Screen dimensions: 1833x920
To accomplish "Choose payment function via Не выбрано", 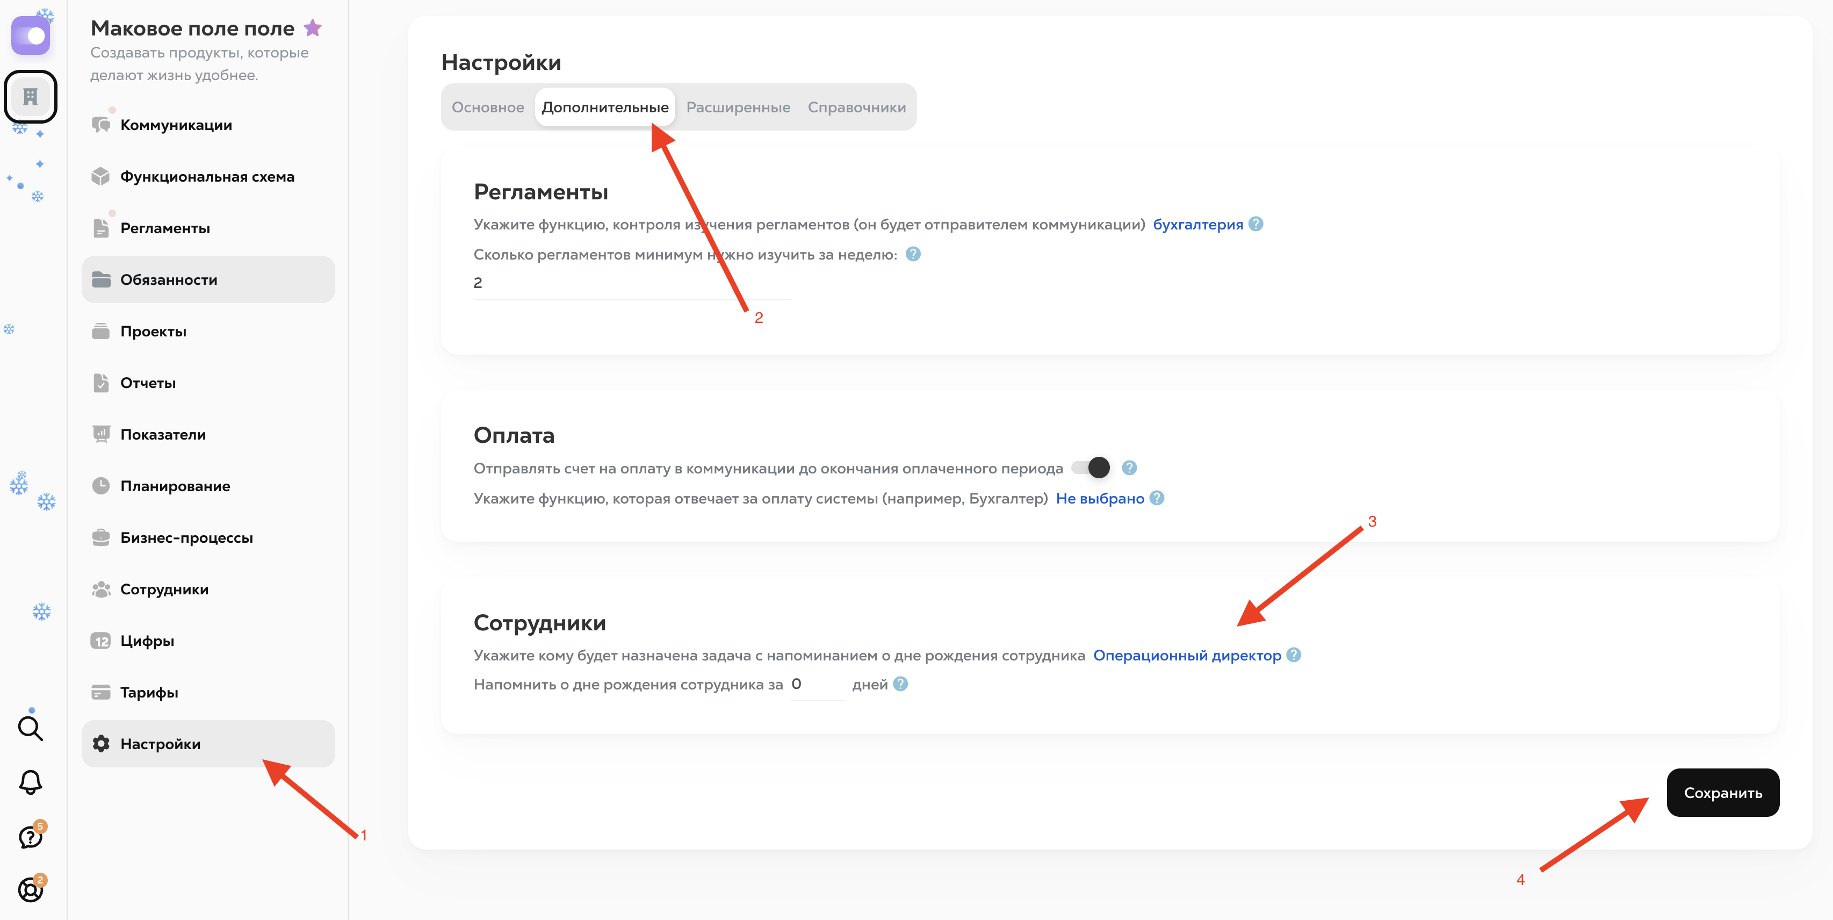I will [1099, 499].
